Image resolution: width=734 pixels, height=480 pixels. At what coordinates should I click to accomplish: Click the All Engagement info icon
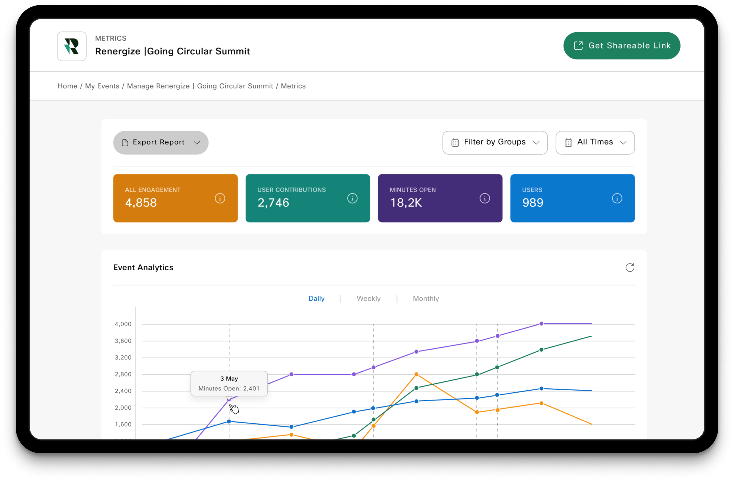pos(220,198)
